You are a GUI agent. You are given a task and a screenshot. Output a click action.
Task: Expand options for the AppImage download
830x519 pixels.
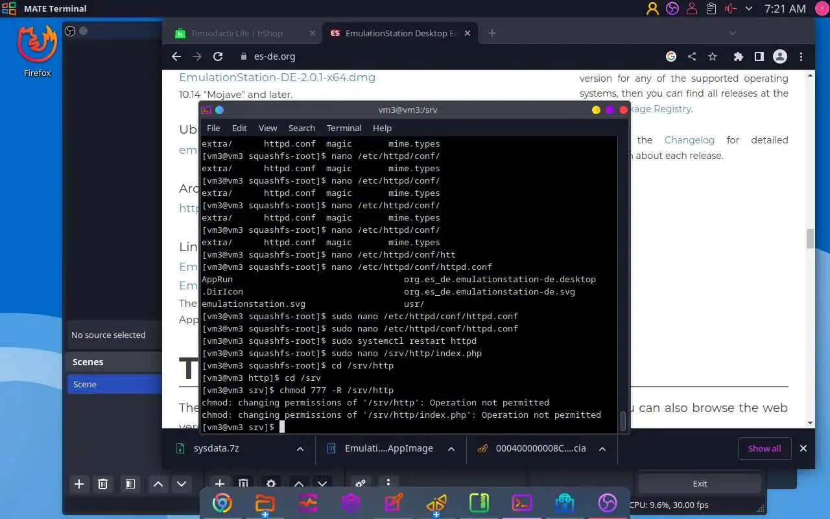451,448
